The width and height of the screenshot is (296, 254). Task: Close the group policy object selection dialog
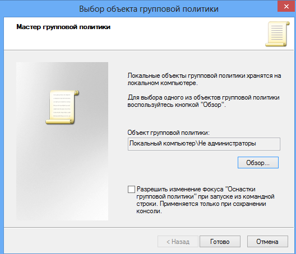tap(286, 6)
